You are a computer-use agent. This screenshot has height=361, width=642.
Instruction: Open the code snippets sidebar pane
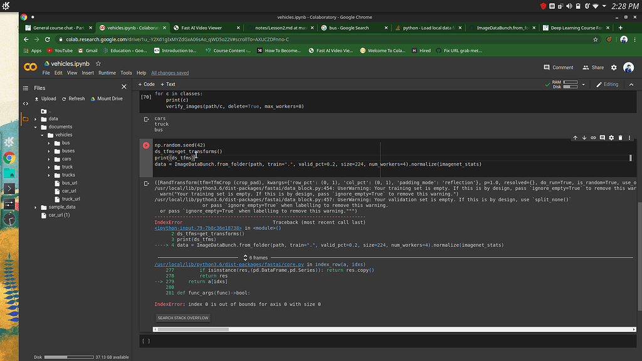(x=25, y=103)
